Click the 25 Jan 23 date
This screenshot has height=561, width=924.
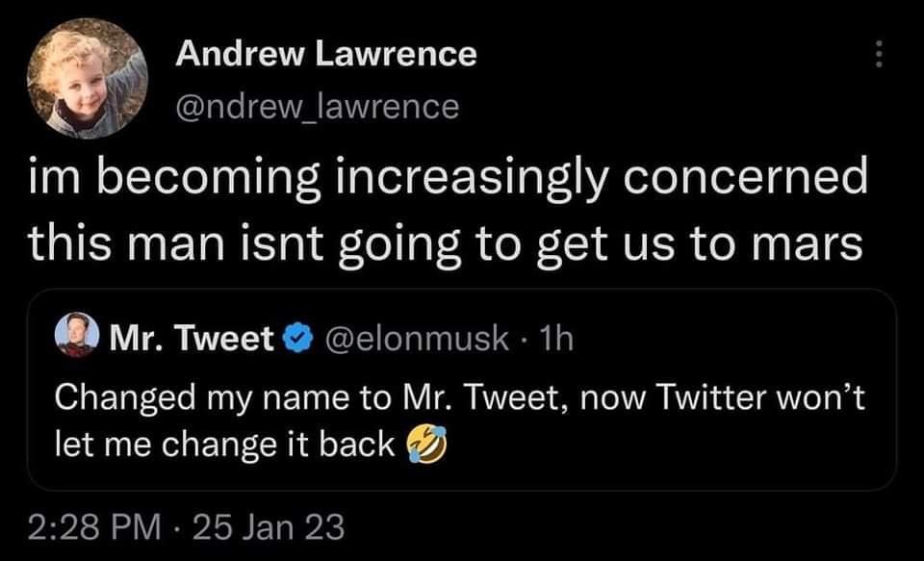pyautogui.click(x=270, y=527)
